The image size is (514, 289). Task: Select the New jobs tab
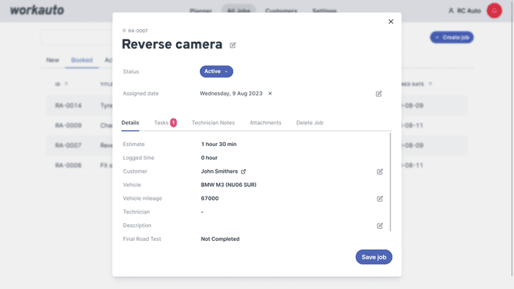point(52,60)
